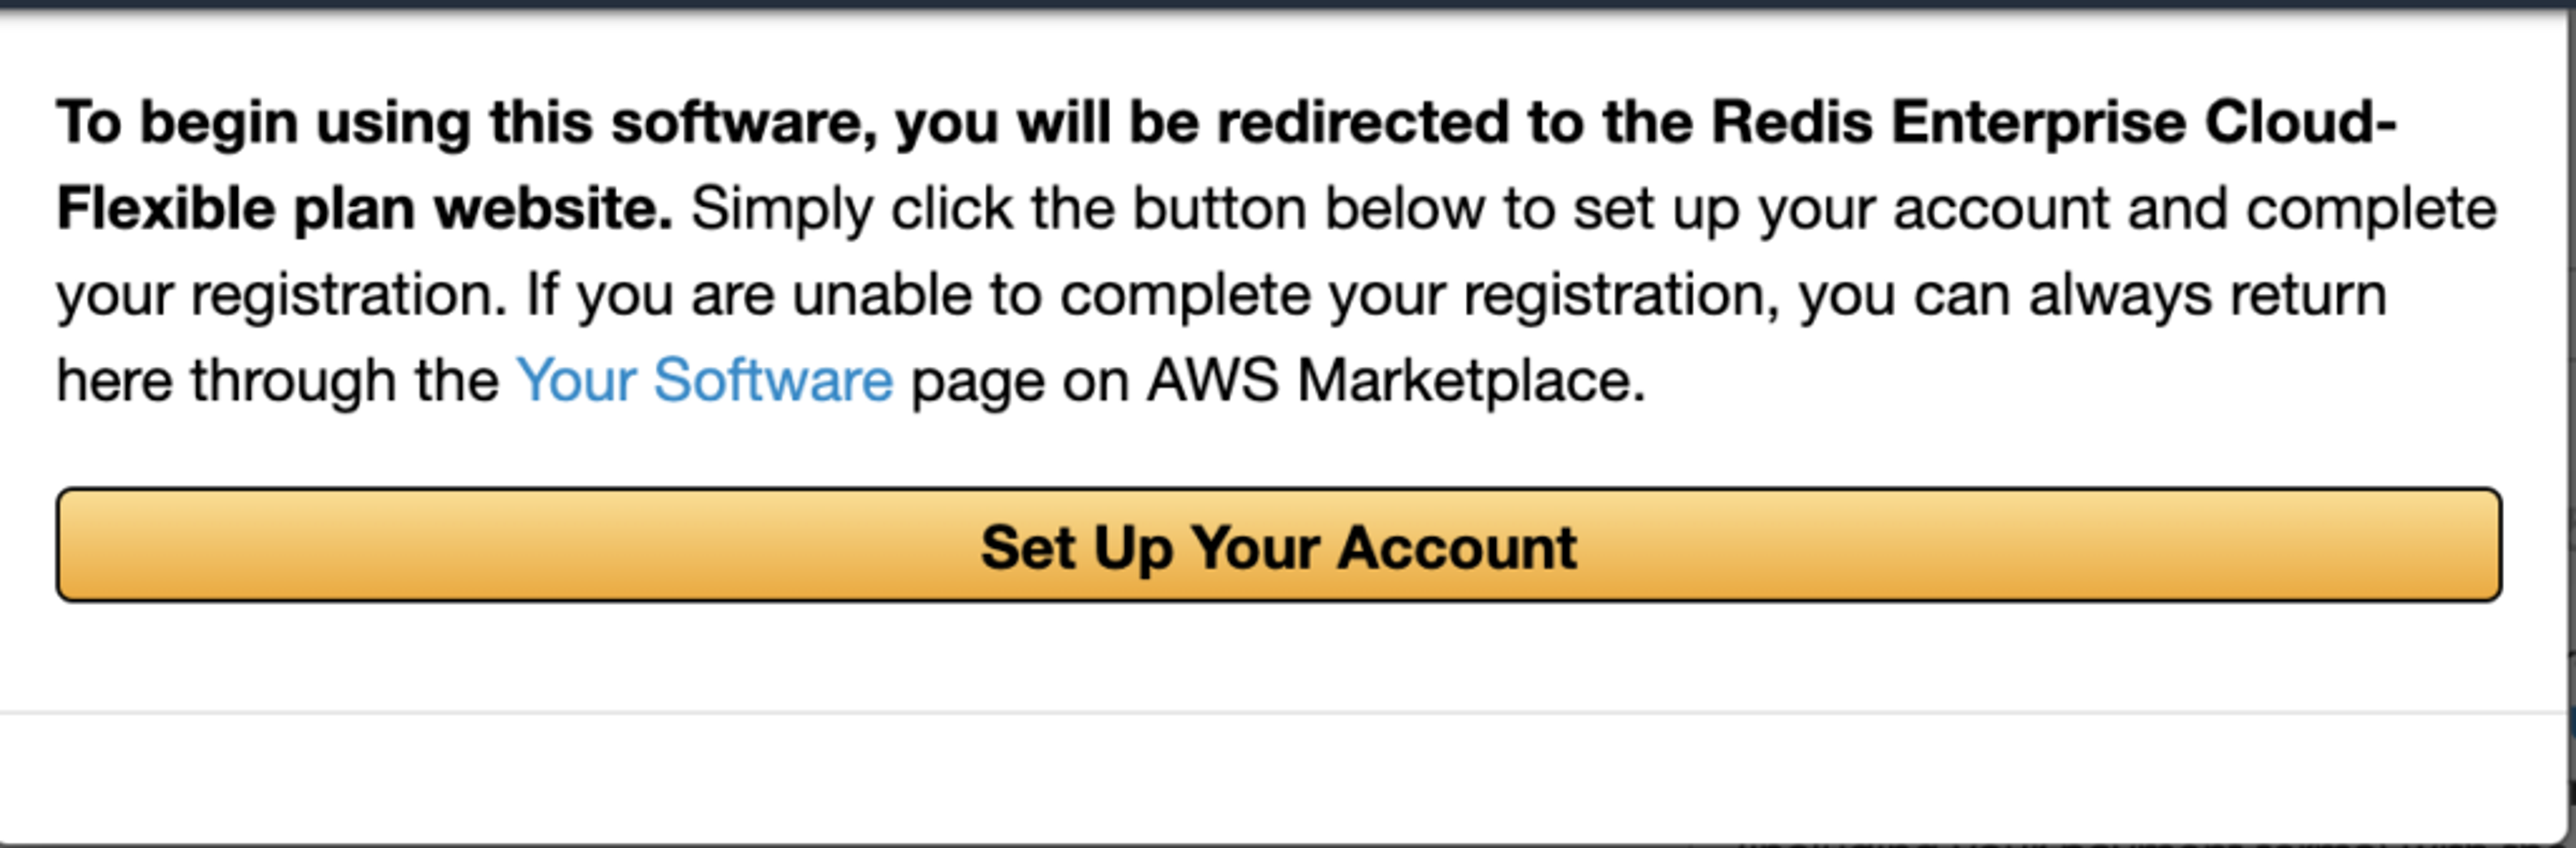This screenshot has width=2576, height=848.
Task: Click the 'AWS Marketplace.' text
Action: (1395, 381)
